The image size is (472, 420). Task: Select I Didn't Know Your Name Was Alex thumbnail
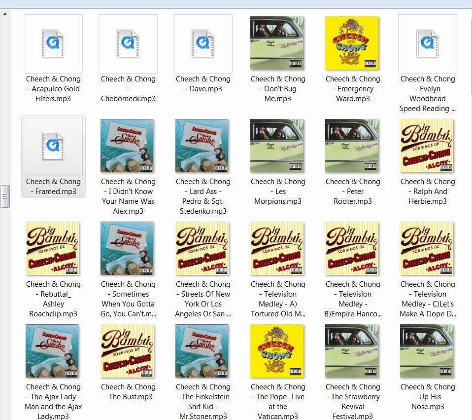click(x=127, y=146)
